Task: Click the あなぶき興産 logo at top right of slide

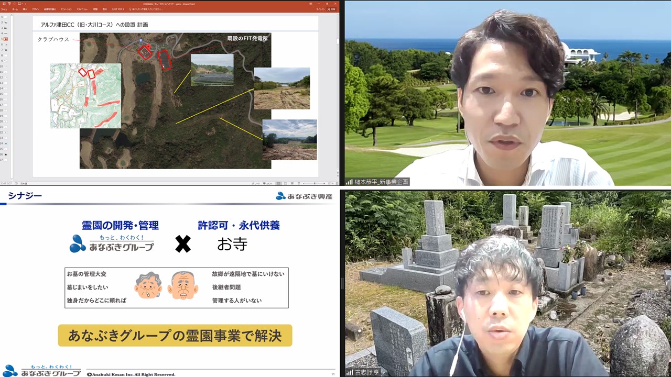Action: pyautogui.click(x=304, y=196)
